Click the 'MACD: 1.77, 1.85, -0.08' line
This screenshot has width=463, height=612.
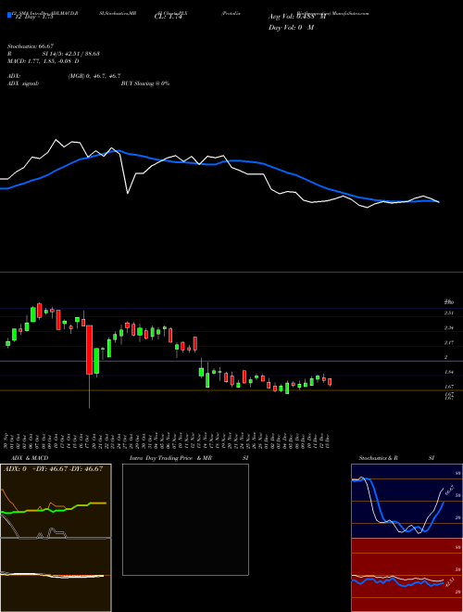click(x=43, y=61)
